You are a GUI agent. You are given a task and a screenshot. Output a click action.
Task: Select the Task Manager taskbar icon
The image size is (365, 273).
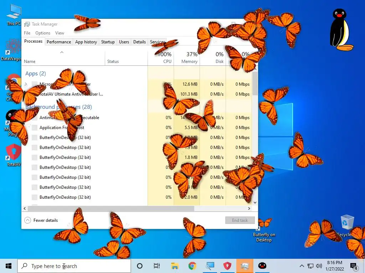(x=245, y=266)
